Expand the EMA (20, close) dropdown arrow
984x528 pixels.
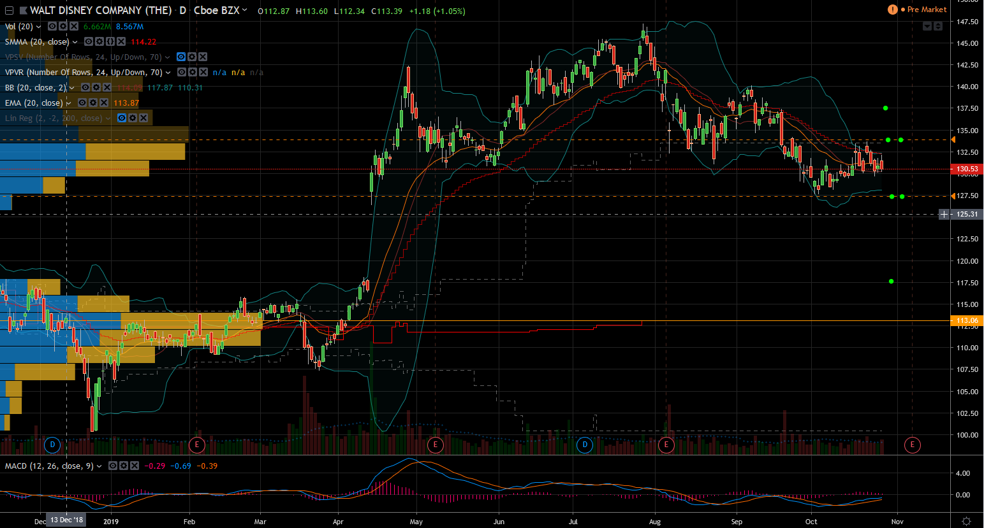[x=69, y=103]
